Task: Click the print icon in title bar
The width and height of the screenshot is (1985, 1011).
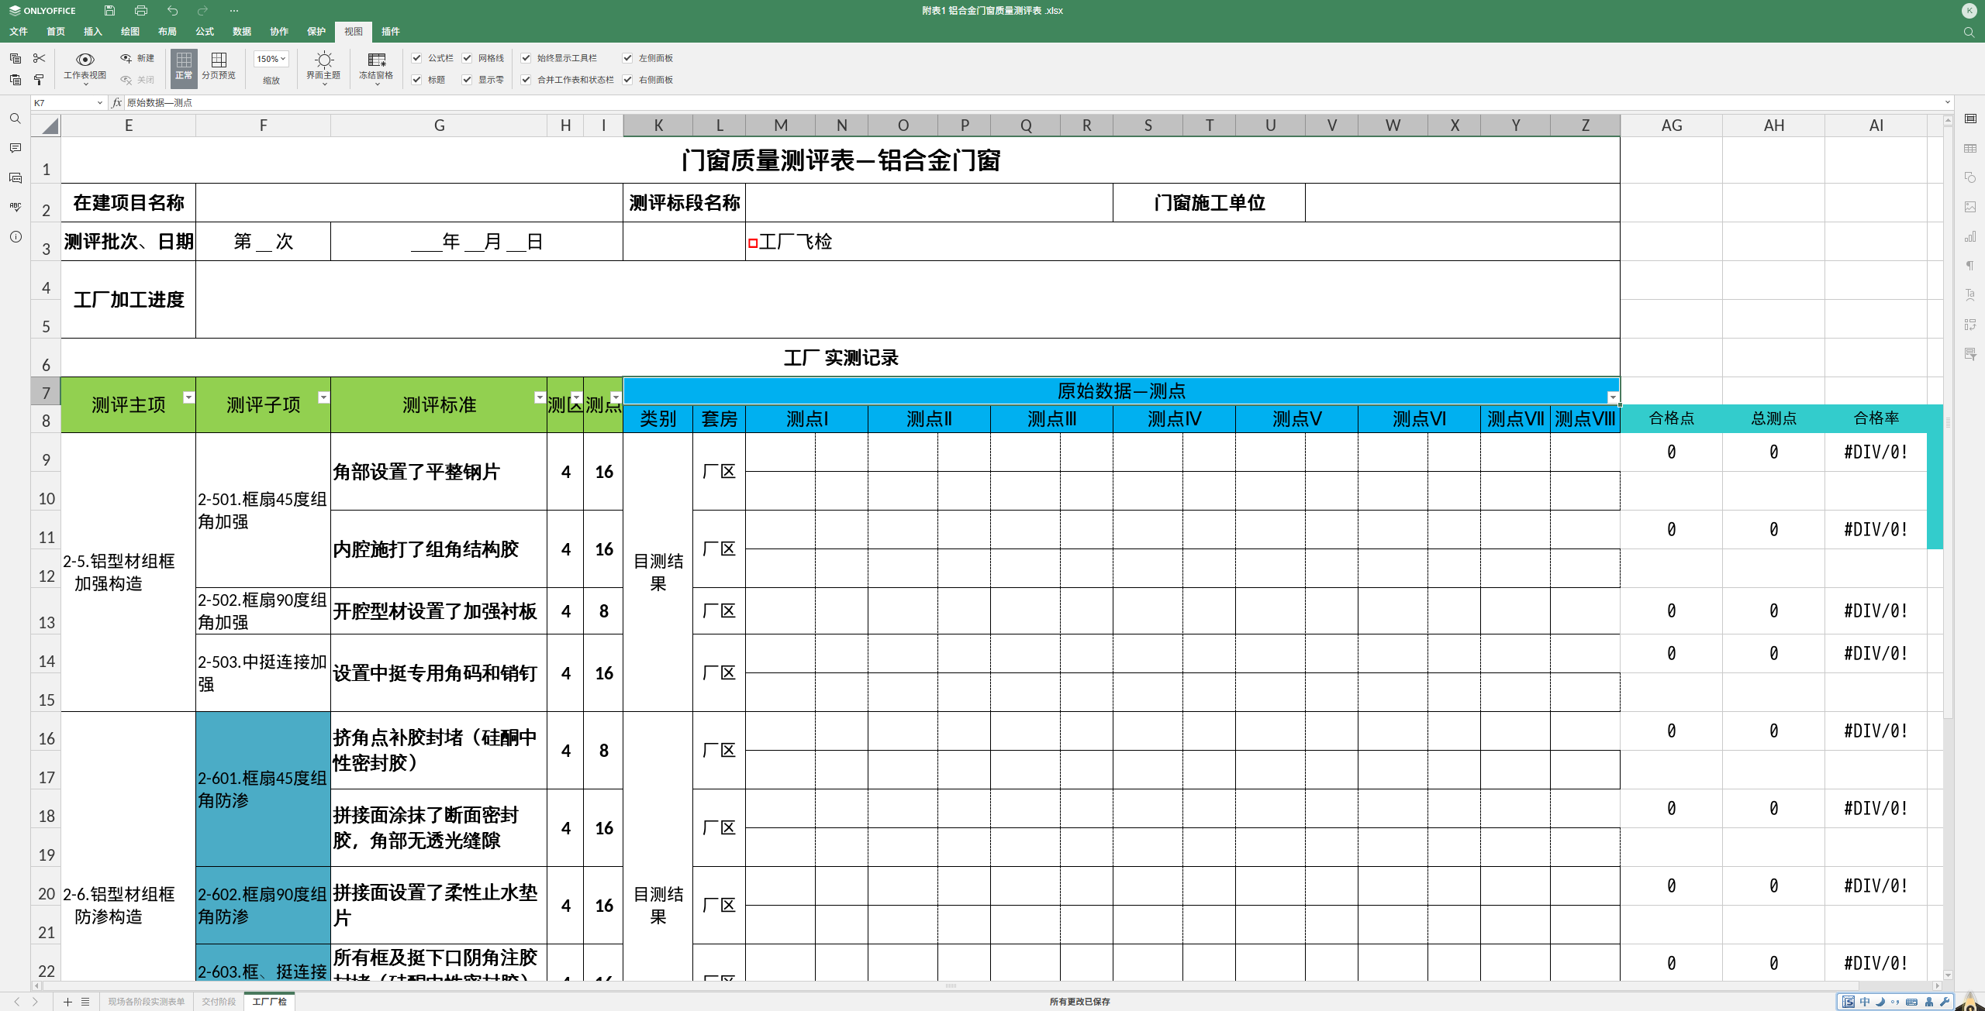Action: [x=140, y=11]
